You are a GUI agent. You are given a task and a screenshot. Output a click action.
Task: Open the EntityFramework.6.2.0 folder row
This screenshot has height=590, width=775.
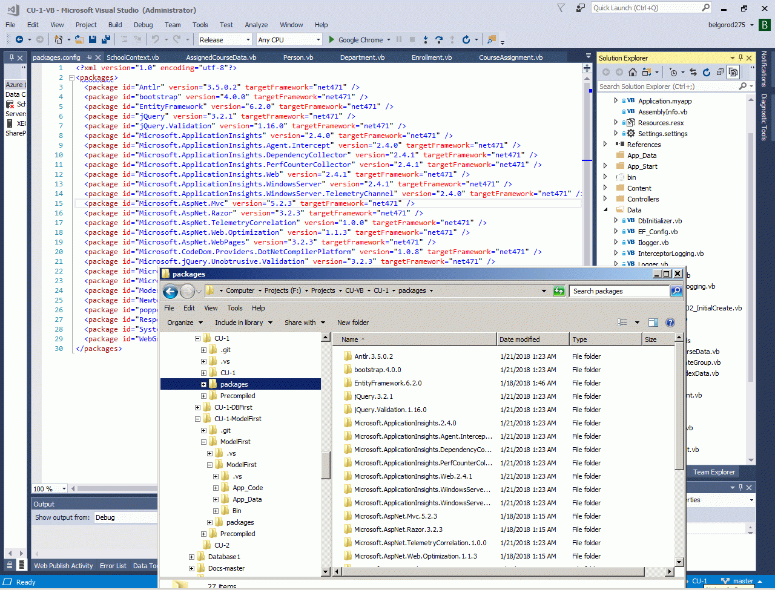pos(387,383)
